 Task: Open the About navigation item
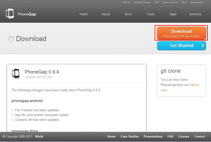pyautogui.click(x=106, y=14)
